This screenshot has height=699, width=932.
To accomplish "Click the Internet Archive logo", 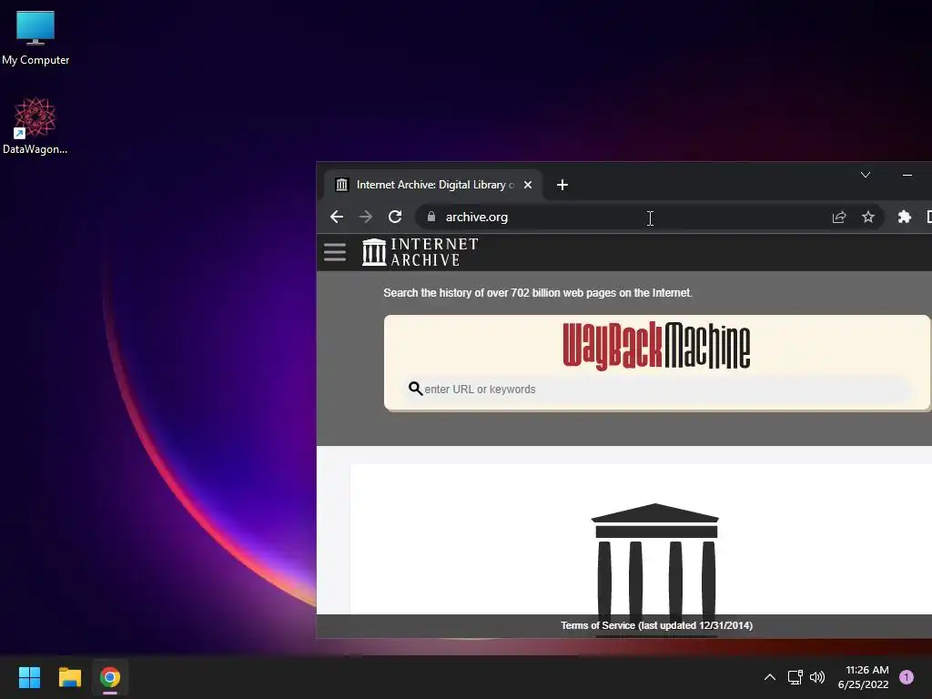I will (420, 252).
